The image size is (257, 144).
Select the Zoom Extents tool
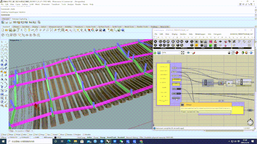coord(51,30)
